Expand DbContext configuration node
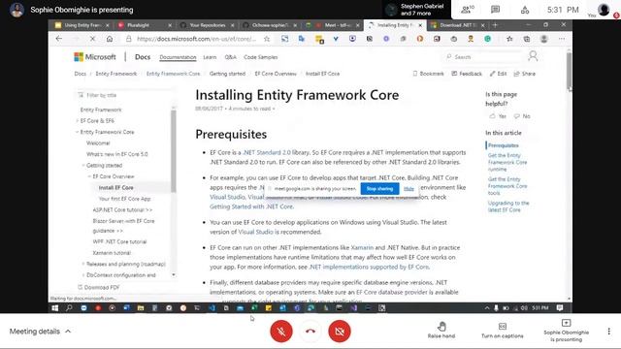The width and height of the screenshot is (621, 349). (83, 274)
